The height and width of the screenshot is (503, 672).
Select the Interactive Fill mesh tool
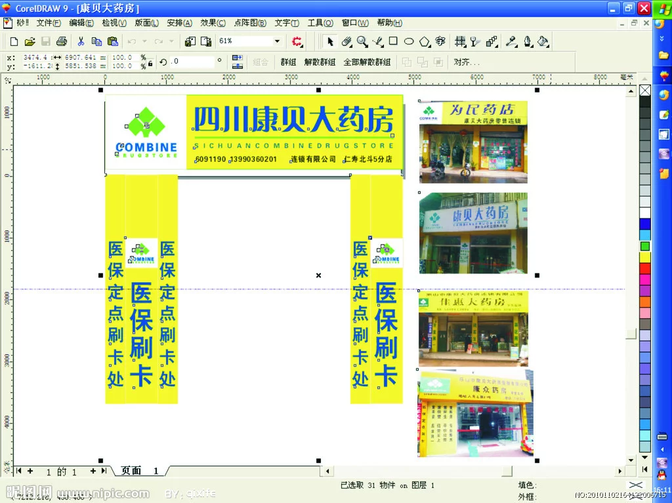[460, 41]
